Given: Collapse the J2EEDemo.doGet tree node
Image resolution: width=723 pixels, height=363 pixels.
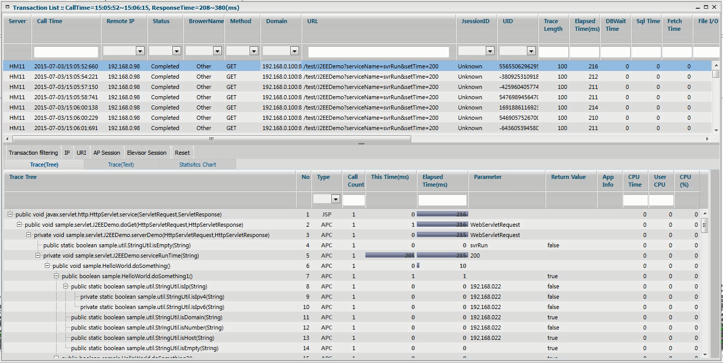Looking at the screenshot, I should 20,225.
